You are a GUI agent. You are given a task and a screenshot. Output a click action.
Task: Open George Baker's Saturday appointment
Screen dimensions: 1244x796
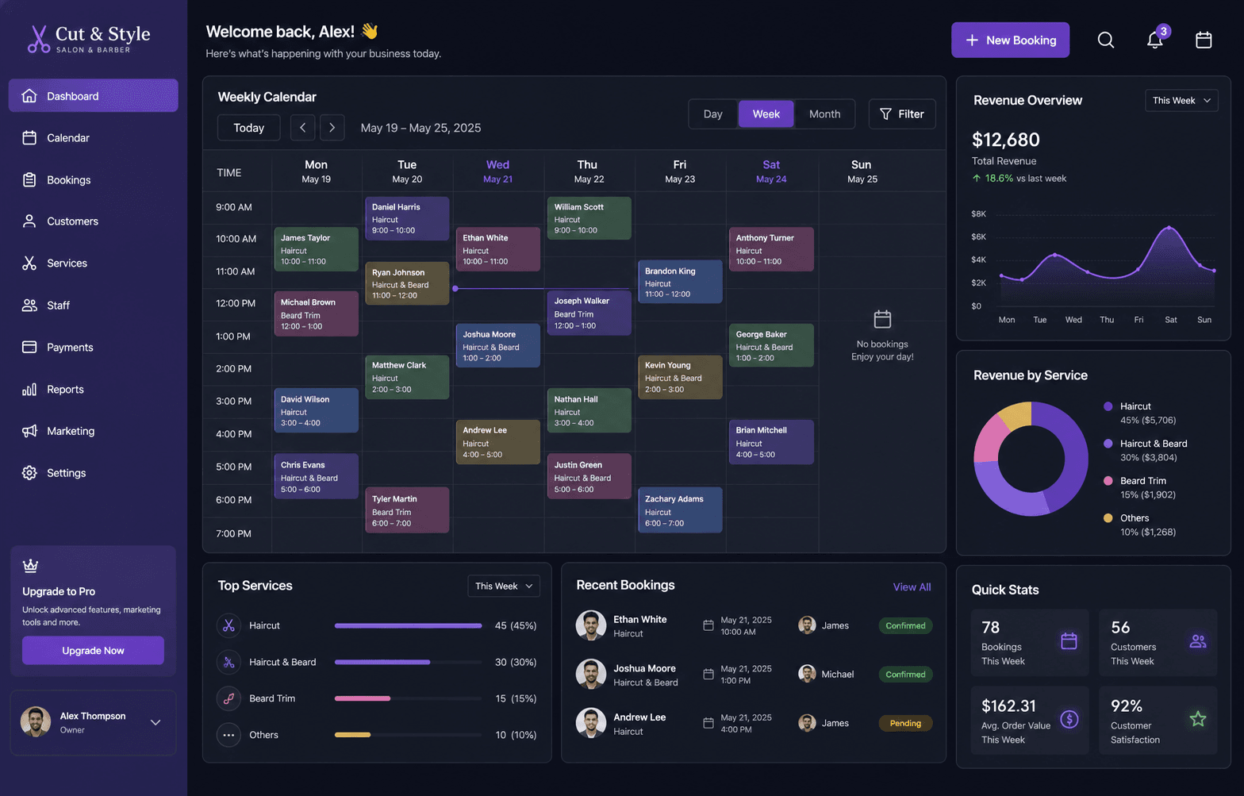click(771, 345)
